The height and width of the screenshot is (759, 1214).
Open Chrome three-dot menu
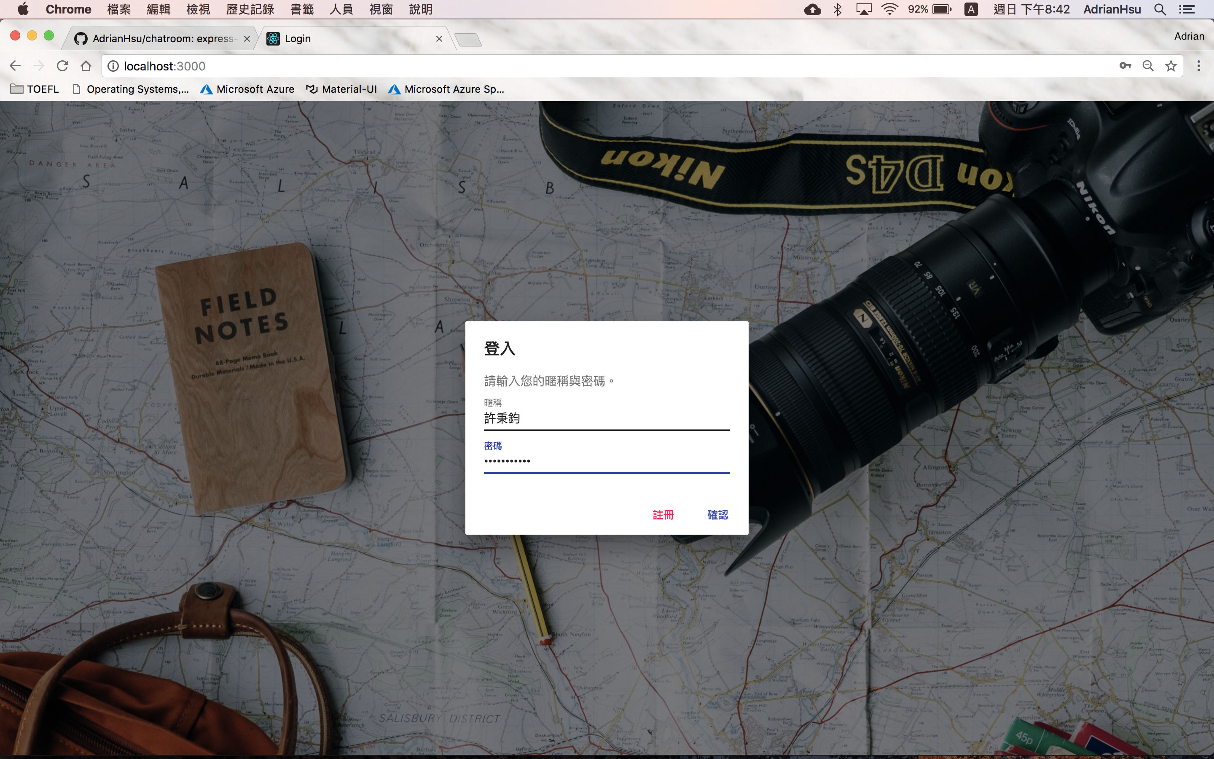click(x=1198, y=66)
